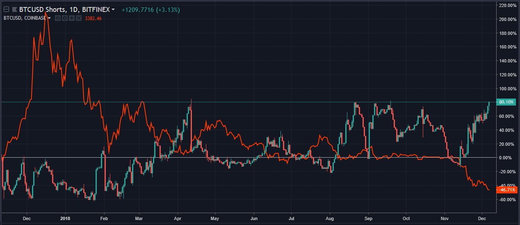Click the Oct label on the time axis
520x225 pixels.
(406, 219)
